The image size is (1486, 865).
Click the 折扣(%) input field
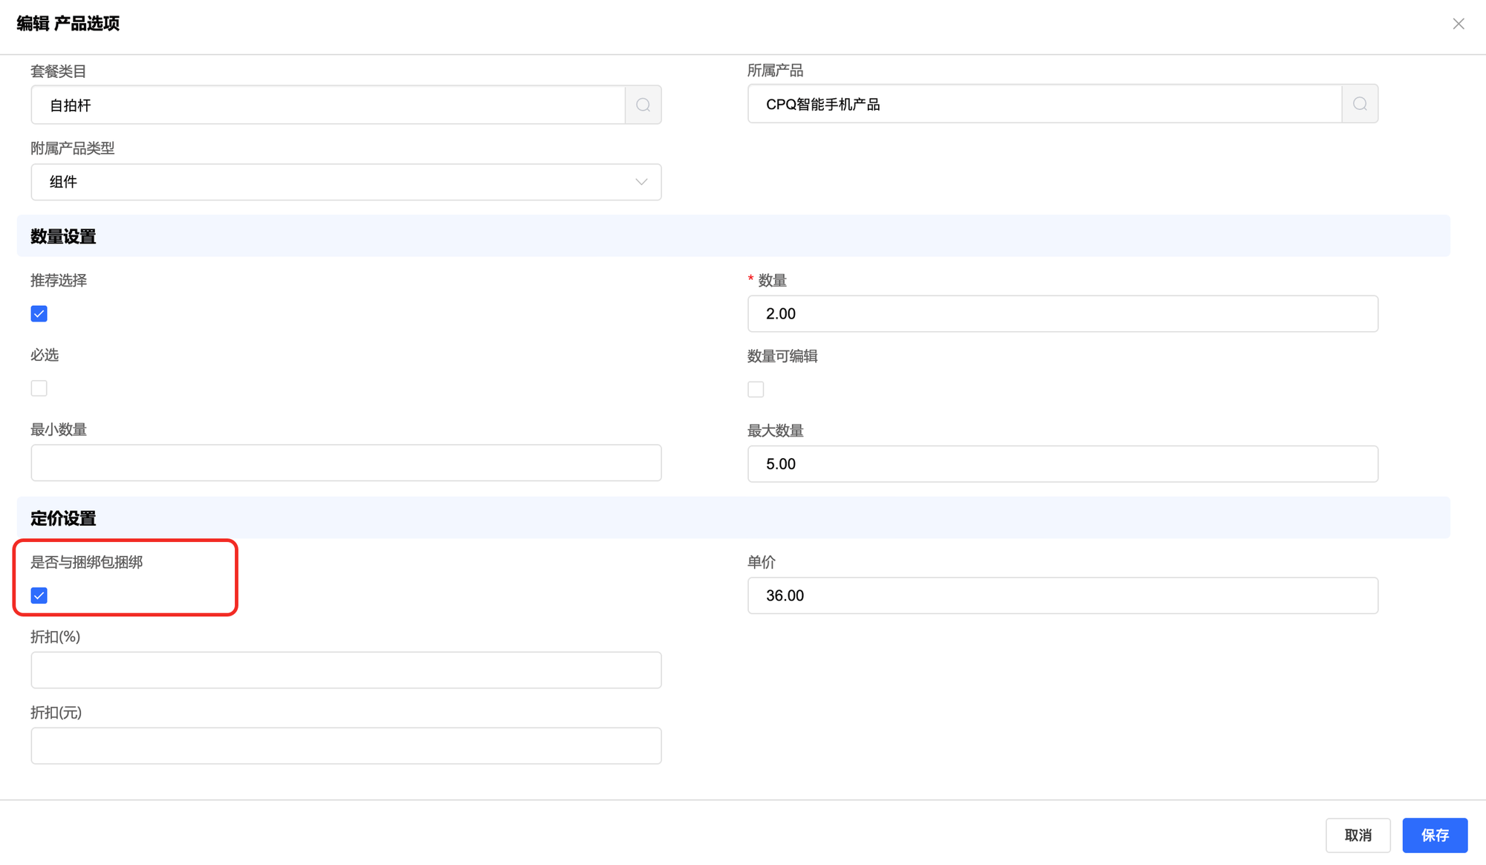[x=345, y=670]
